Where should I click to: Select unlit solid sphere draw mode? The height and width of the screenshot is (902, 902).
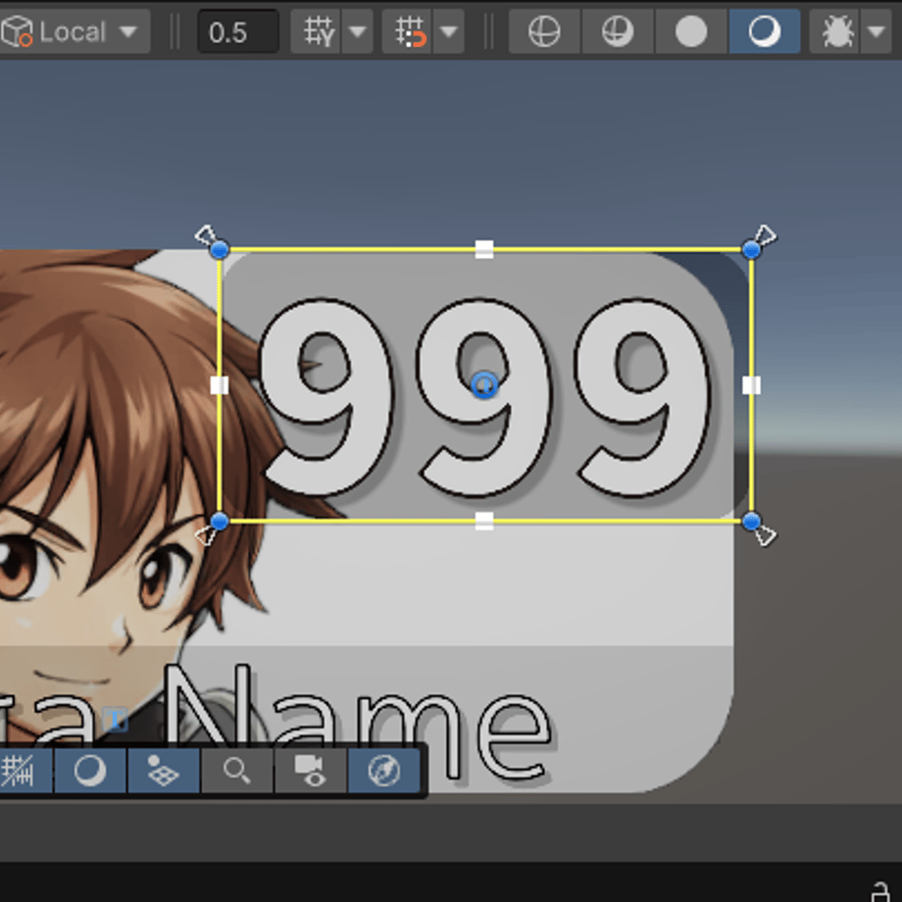691,31
